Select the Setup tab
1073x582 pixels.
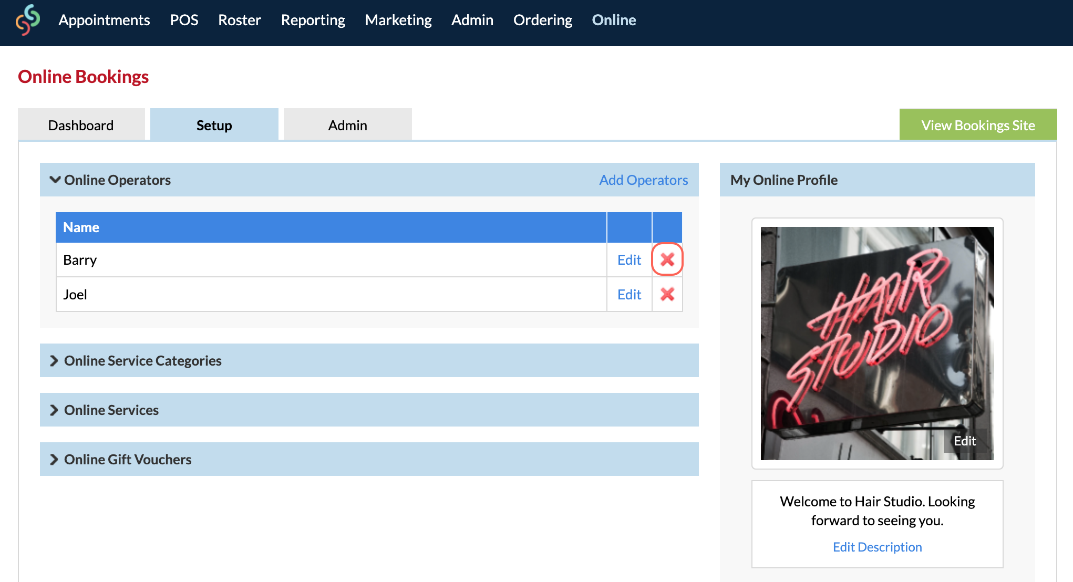pyautogui.click(x=214, y=125)
